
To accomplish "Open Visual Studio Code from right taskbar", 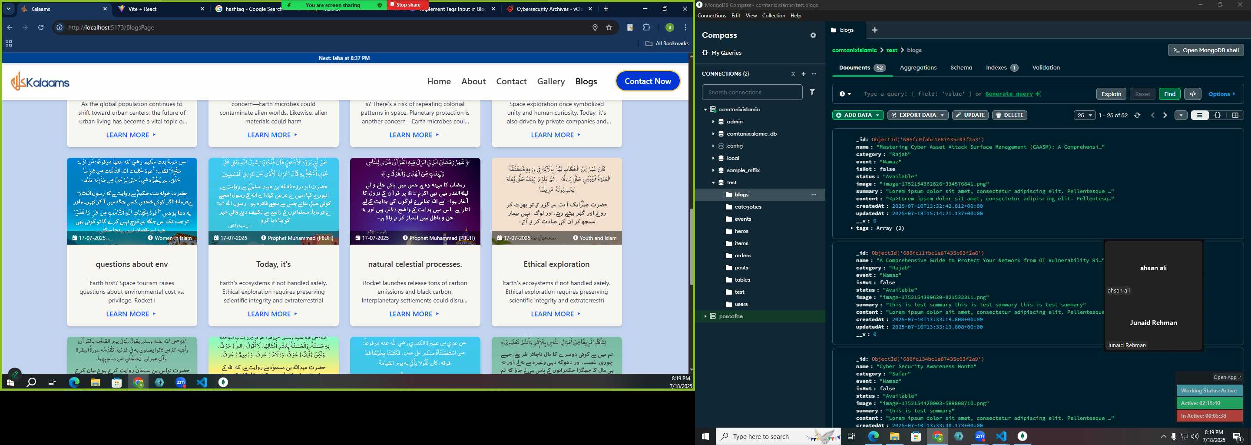I will coord(1001,436).
